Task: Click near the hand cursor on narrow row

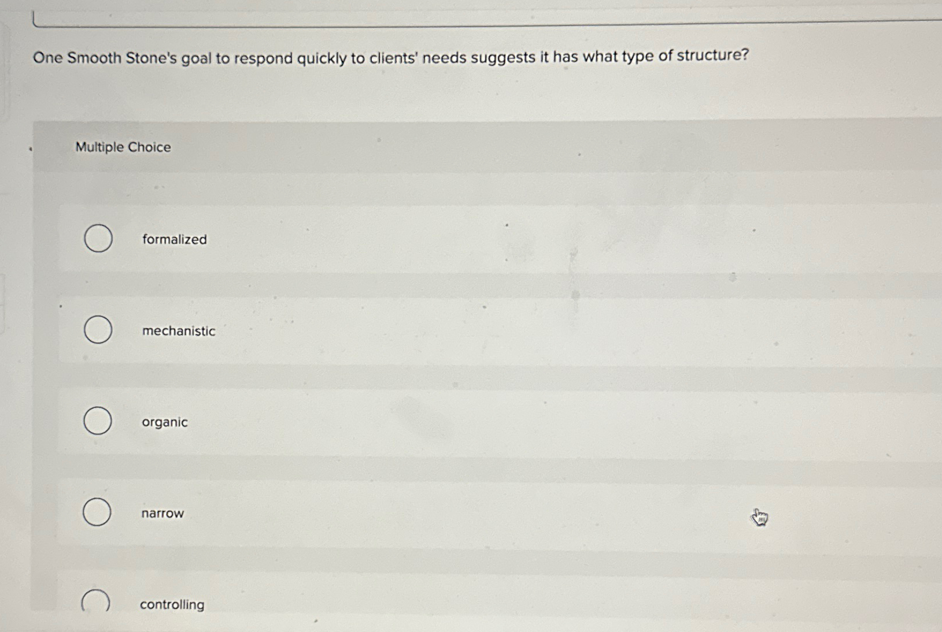Action: 759,517
